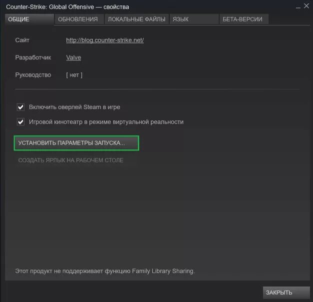This screenshot has height=302, width=313.
Task: Click the [ нет ] manual value
Action: point(74,75)
